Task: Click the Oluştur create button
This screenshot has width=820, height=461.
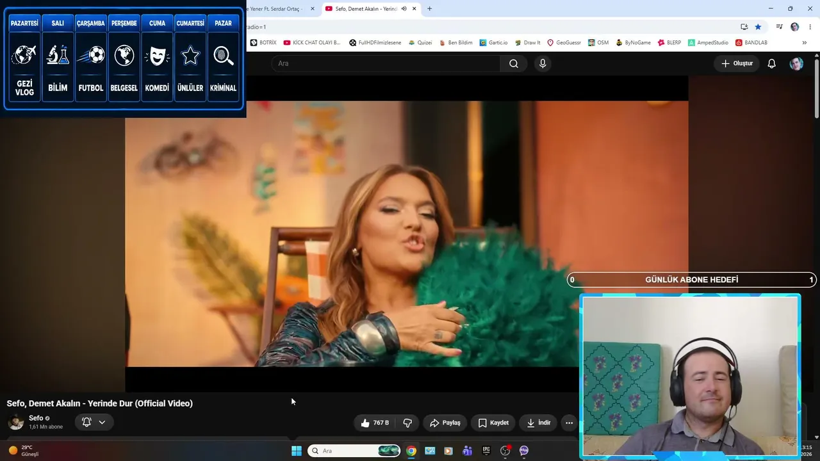Action: pos(737,63)
